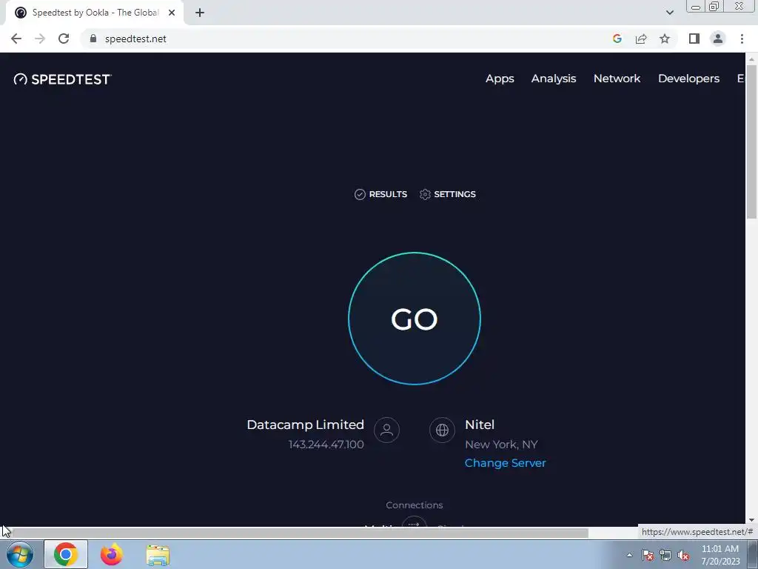Image resolution: width=758 pixels, height=569 pixels.
Task: Open test SETTINGS
Action: click(x=448, y=194)
